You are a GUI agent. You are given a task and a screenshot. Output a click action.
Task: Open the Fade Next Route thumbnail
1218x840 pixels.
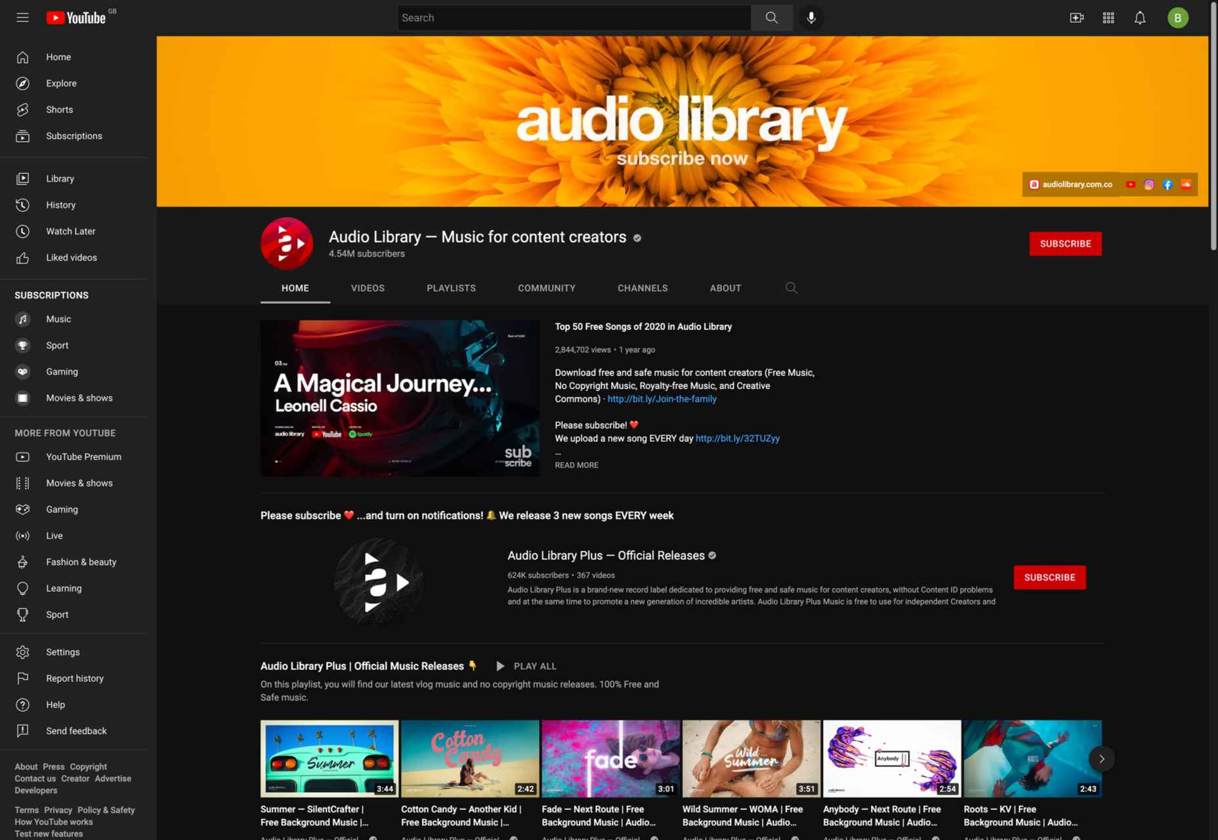611,759
